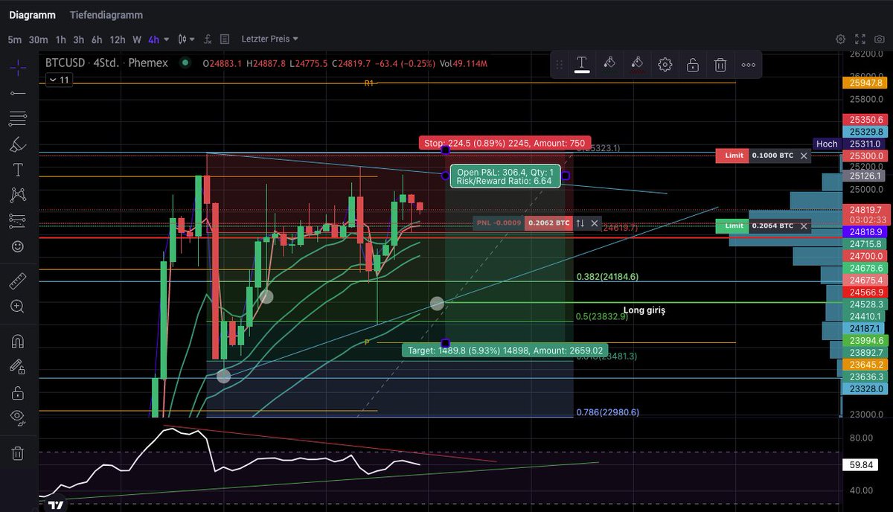Hide all drawings with eye icon
Screen dimensions: 893x512
click(x=19, y=418)
